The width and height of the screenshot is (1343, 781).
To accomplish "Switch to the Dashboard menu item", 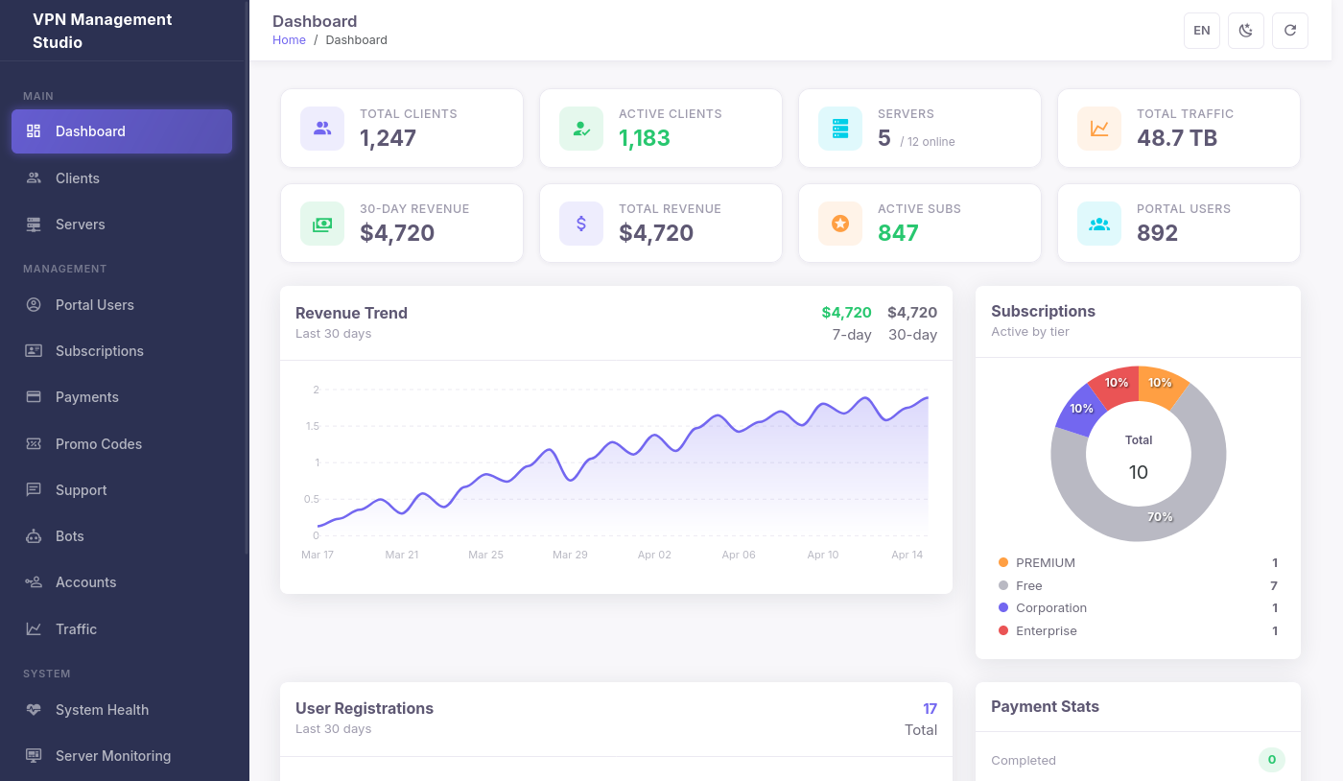I will coord(90,130).
